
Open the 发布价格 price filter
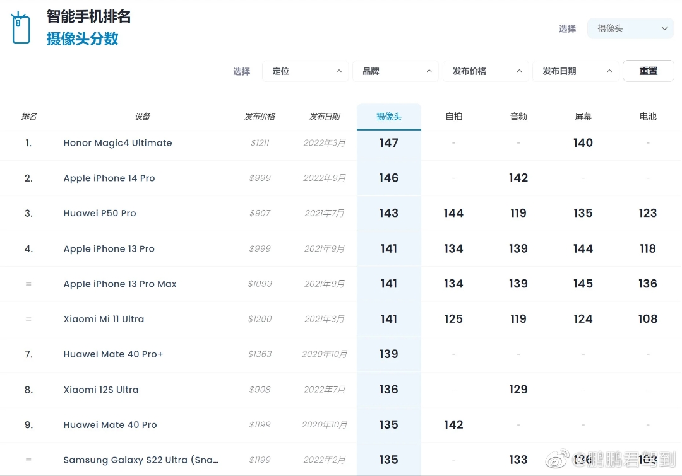(486, 71)
